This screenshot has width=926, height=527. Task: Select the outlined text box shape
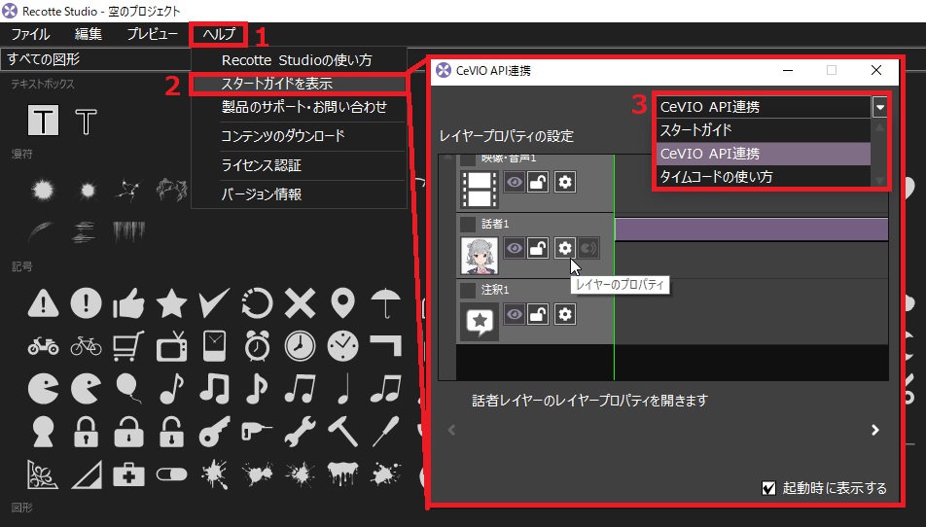click(x=86, y=121)
